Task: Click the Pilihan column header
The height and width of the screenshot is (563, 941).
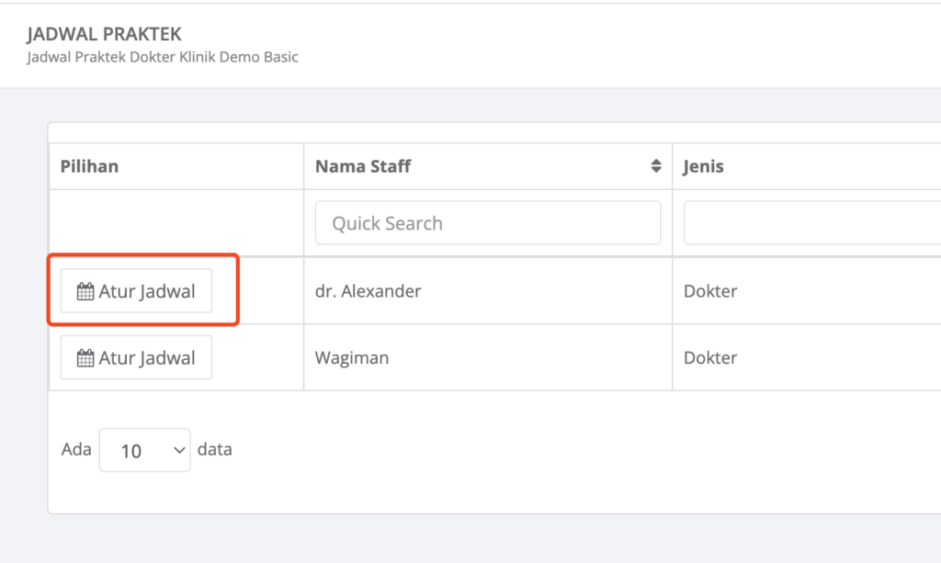Action: click(x=89, y=166)
